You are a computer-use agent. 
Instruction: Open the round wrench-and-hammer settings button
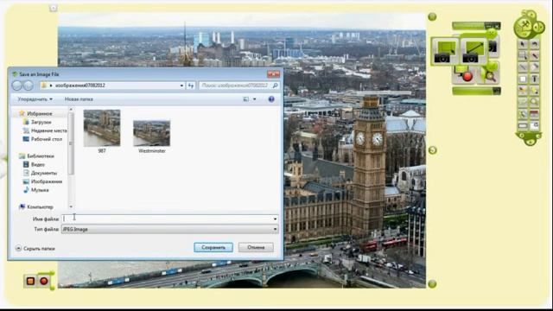click(524, 27)
